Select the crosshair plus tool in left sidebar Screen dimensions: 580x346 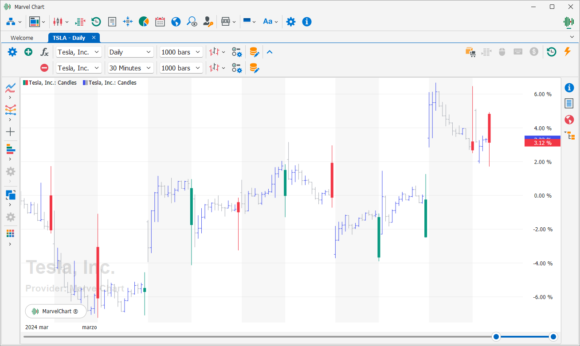coord(10,132)
